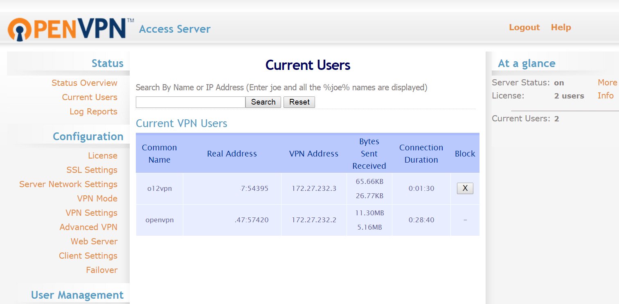This screenshot has height=304, width=619.
Task: Click the 26.77KB bytes received value
Action: click(369, 196)
